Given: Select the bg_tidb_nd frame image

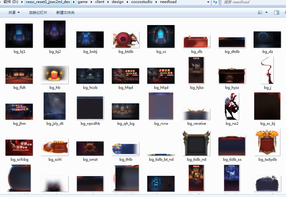Looking at the screenshot, I should coord(196,143).
